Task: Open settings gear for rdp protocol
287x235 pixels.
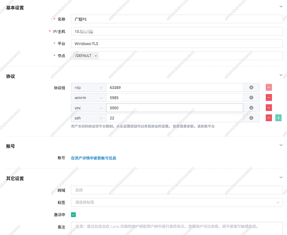Action: click(251, 87)
